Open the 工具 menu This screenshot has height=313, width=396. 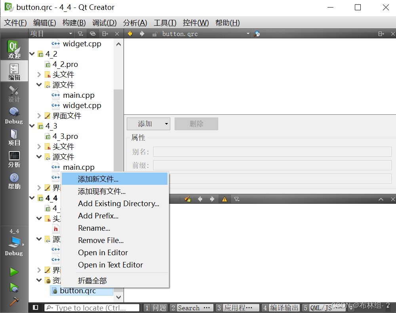(x=165, y=23)
